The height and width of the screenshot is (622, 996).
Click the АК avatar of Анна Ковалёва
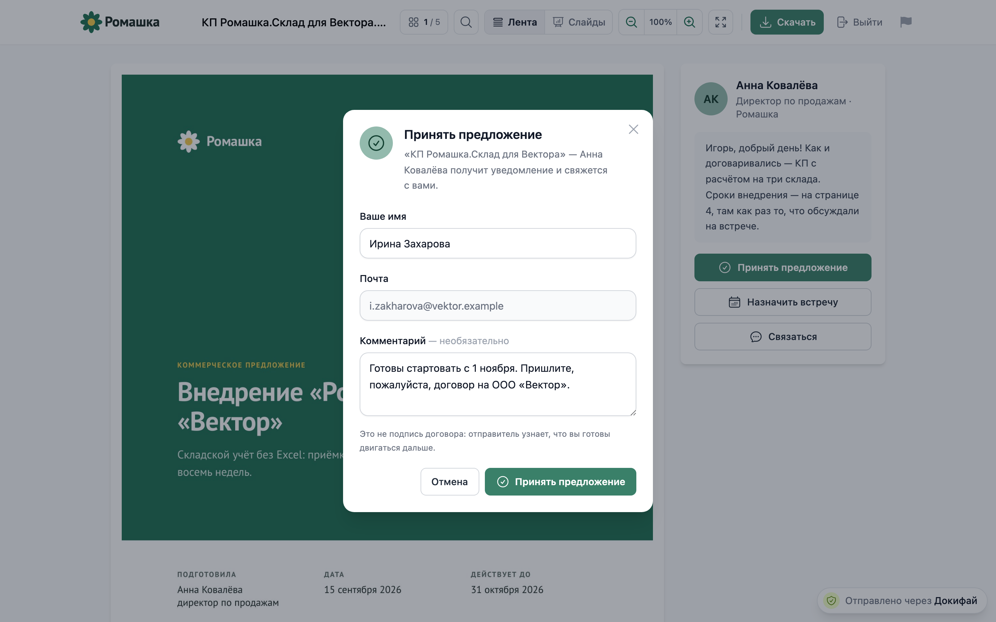pos(711,99)
